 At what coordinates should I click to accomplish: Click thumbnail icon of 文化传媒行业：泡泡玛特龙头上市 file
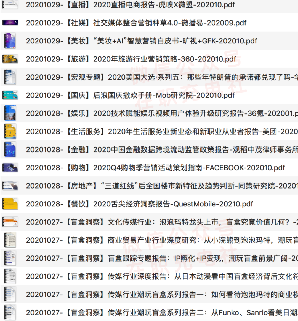10,222
